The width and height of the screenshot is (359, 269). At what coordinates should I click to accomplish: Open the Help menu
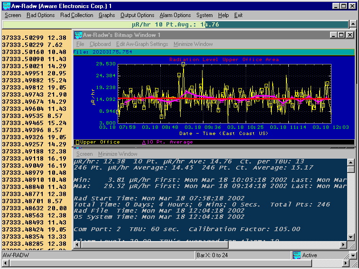coord(223,15)
